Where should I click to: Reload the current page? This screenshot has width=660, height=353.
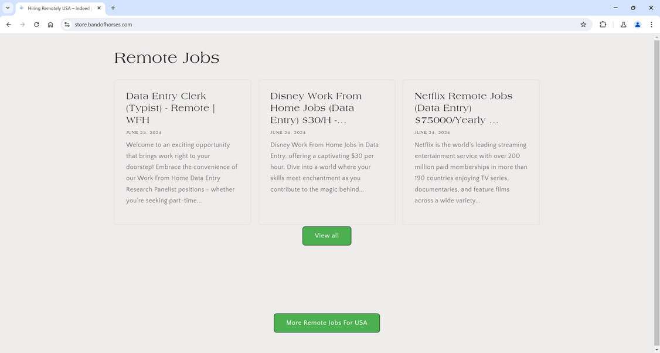coord(36,25)
